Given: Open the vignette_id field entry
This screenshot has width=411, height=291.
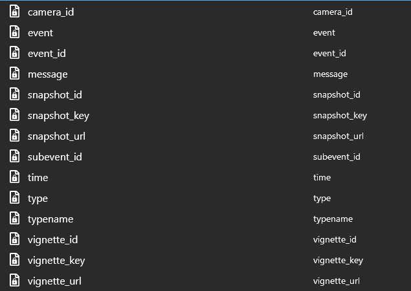Looking at the screenshot, I should coord(52,240).
